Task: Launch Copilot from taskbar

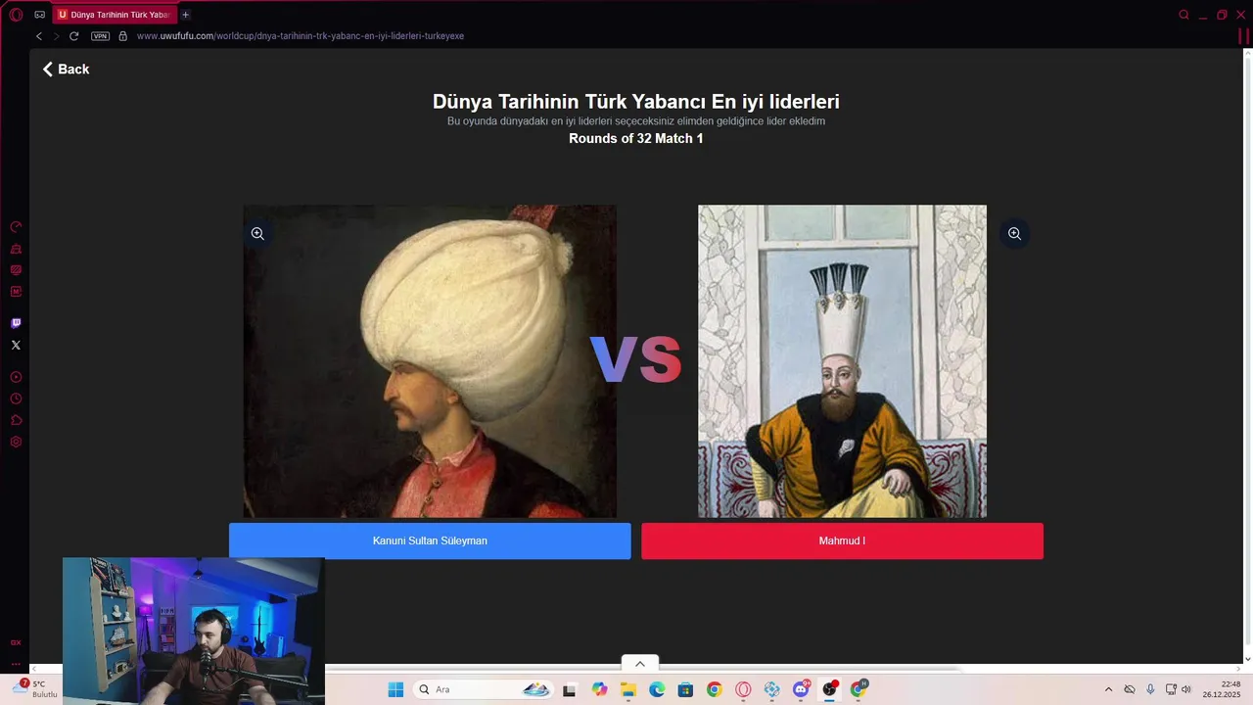Action: pyautogui.click(x=599, y=689)
